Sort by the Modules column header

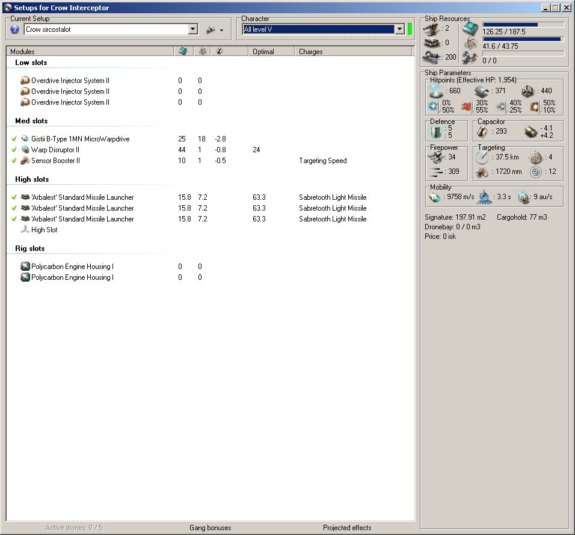point(90,51)
